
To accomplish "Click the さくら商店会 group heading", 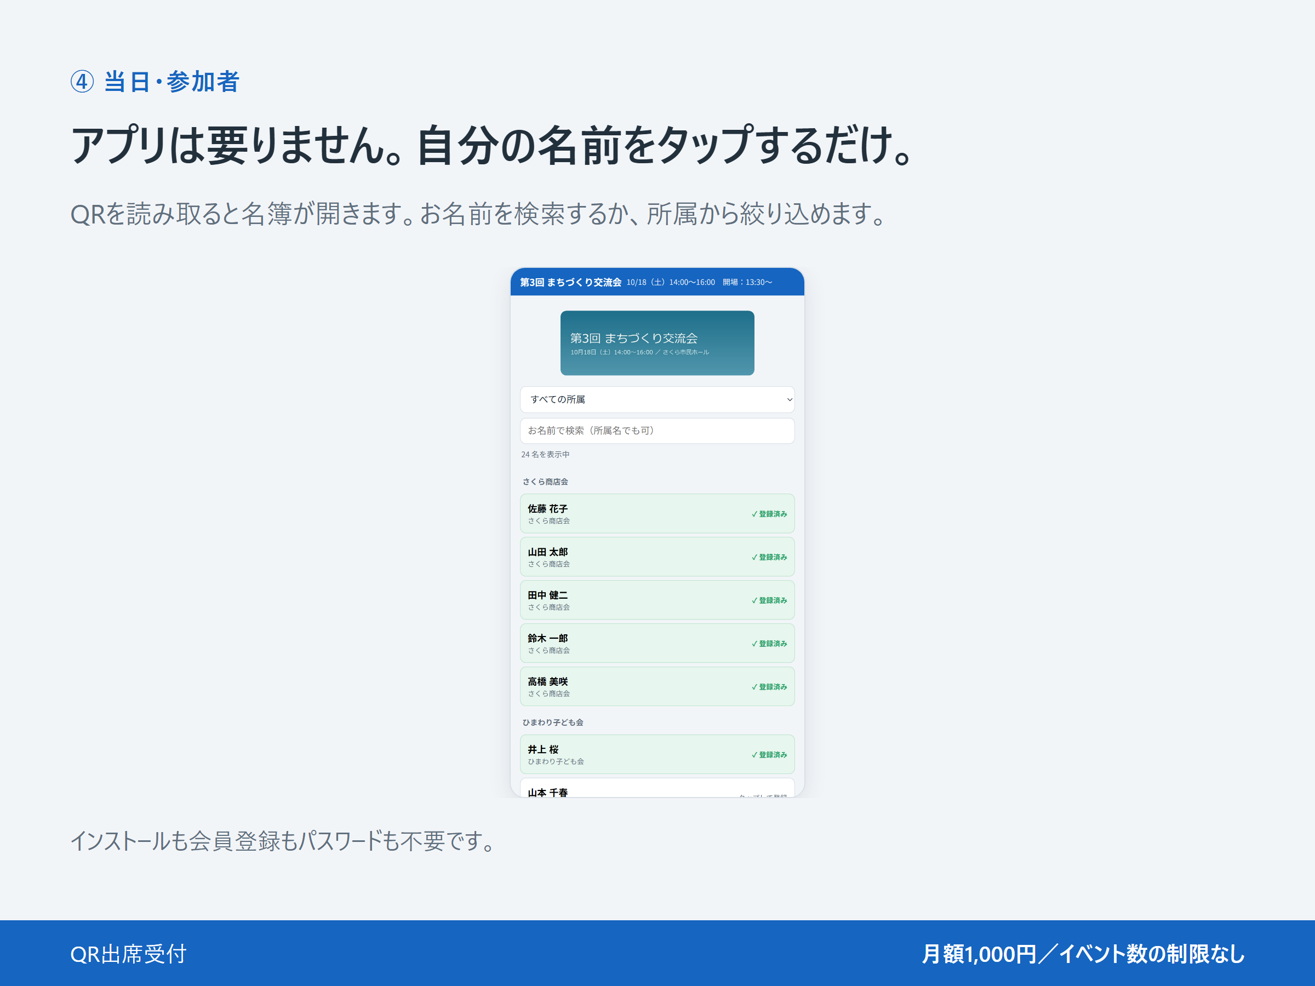I will (x=545, y=482).
